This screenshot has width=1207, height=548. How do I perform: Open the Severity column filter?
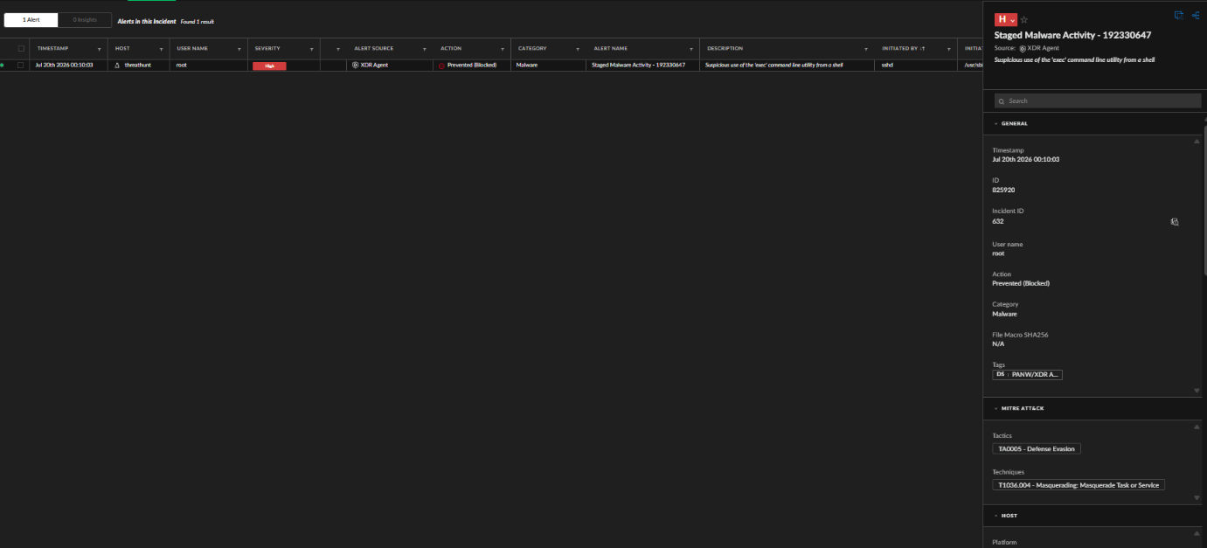[312, 49]
